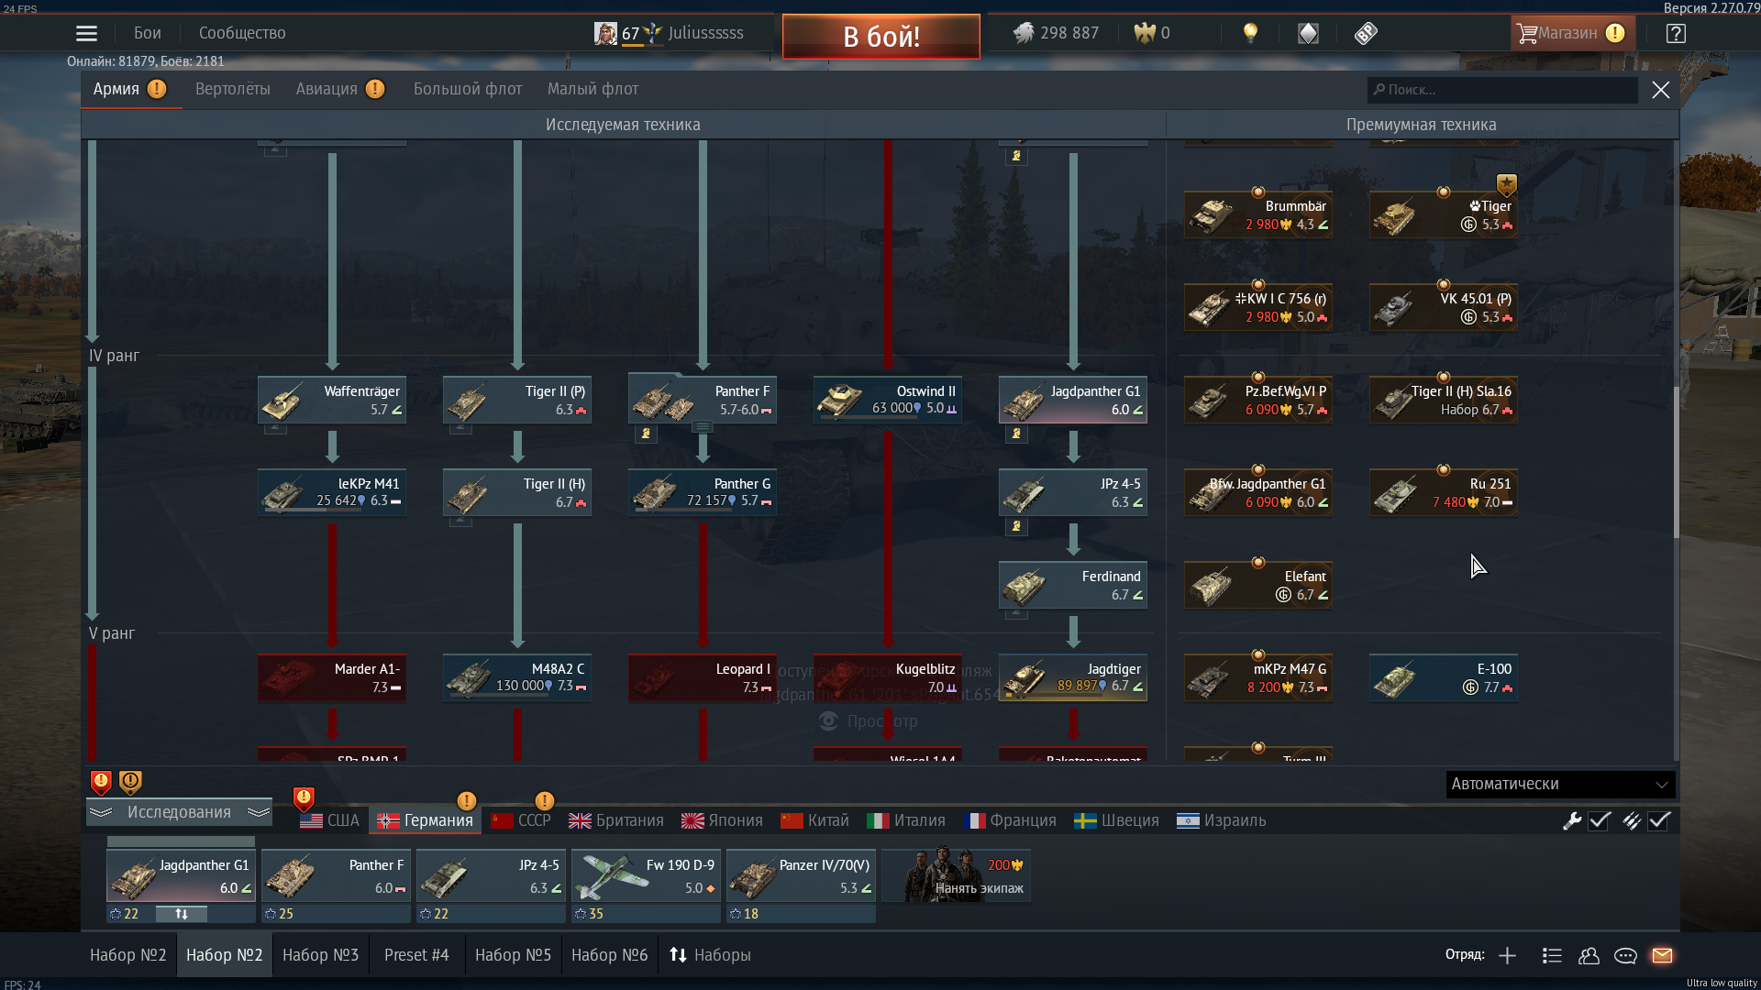
Task: Open the dice wagers icon in top bar
Action: click(x=1308, y=34)
